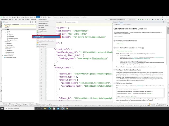This screenshot has height=126, width=169.
Task: Expand External Libraries node
Action: [x=3, y=56]
